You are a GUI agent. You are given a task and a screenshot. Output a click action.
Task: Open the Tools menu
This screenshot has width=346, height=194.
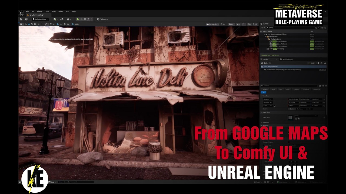pos(47,11)
